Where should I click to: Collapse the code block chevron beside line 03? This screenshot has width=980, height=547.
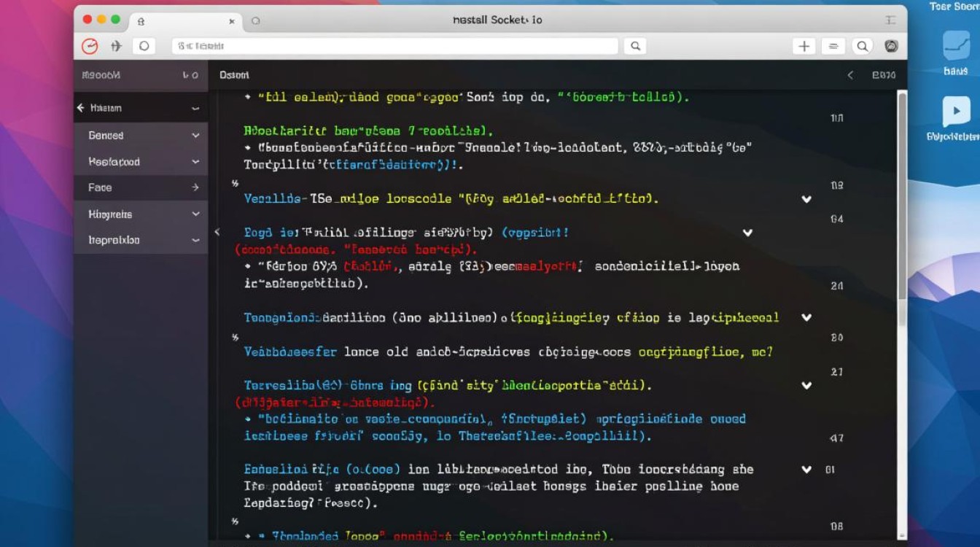point(806,199)
